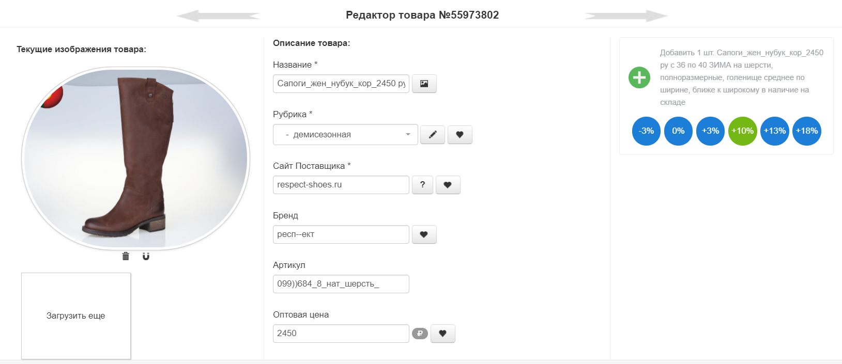Click the trash icon under the boot image

tap(126, 256)
